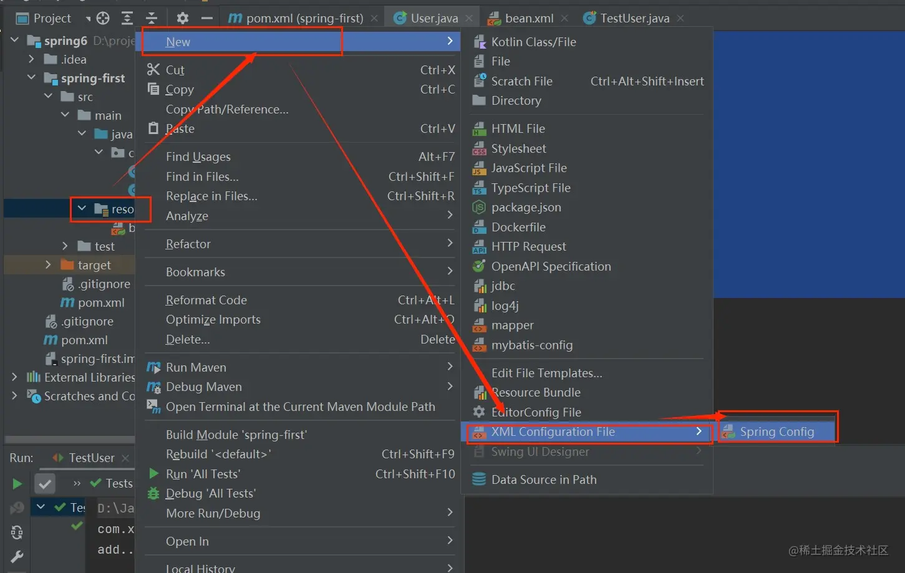Image resolution: width=905 pixels, height=573 pixels.
Task: Hide the Project panel with minus icon
Action: 208,18
